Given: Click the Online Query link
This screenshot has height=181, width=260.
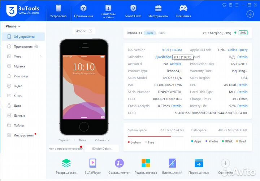Looking at the screenshot, I should coord(238,50).
